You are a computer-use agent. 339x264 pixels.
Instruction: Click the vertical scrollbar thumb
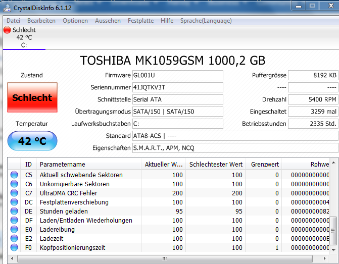click(x=333, y=231)
